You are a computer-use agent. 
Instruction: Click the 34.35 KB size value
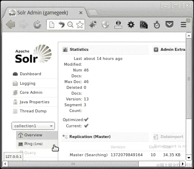172,155
